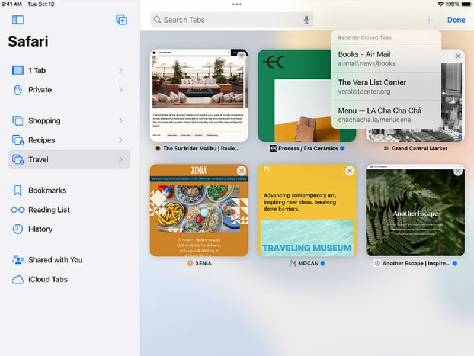Close the Grand Central Market tab
The width and height of the screenshot is (474, 356).
457,56
